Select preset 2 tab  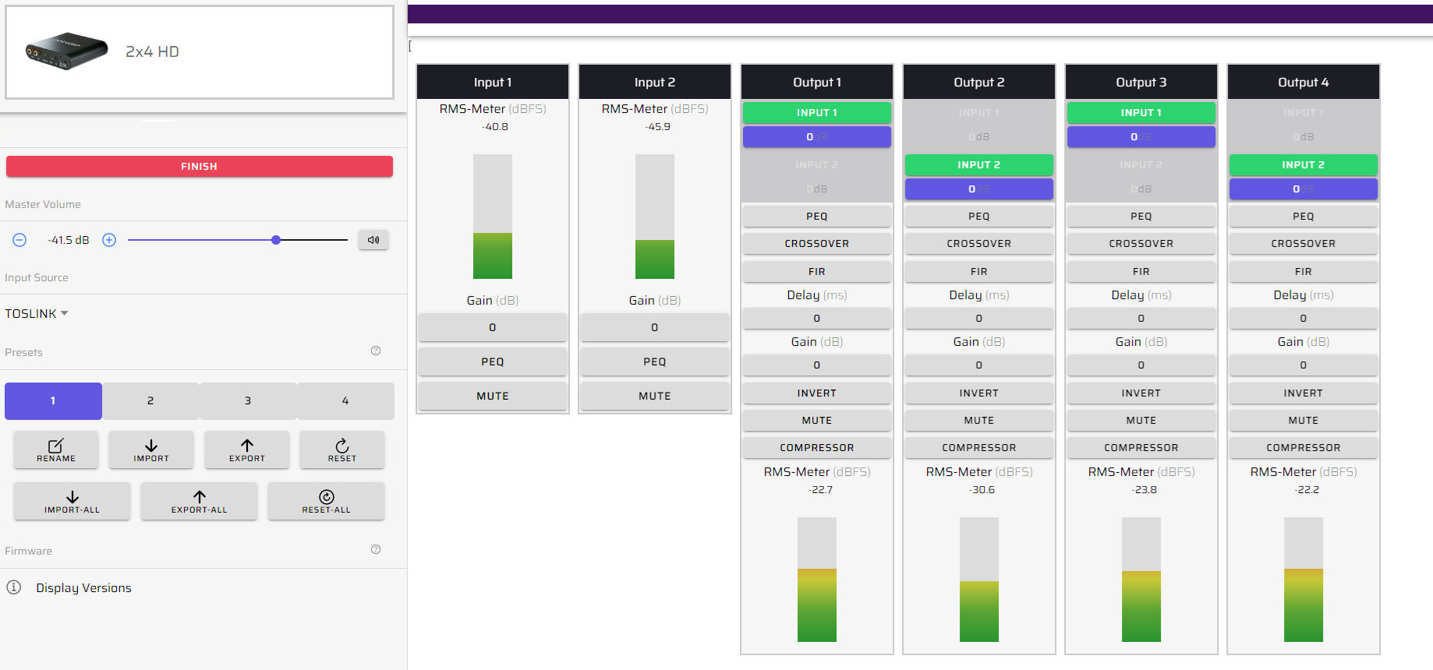click(150, 400)
